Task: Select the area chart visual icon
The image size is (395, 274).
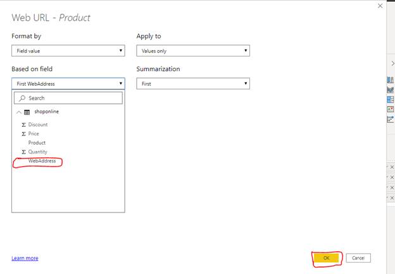Action: coord(390,89)
